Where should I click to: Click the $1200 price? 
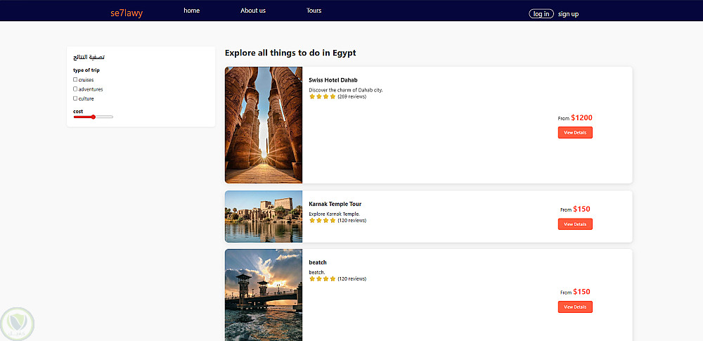[x=581, y=118]
